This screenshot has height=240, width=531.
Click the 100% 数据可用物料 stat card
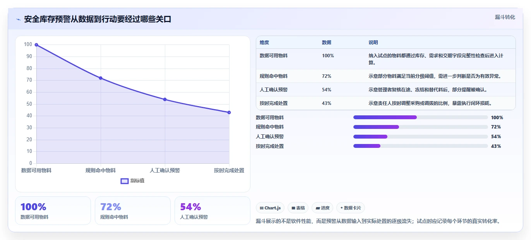click(53, 211)
